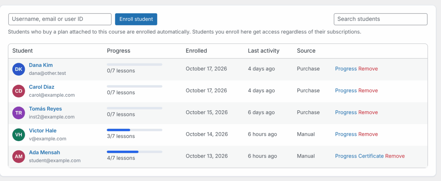This screenshot has height=181, width=441.
Task: Click Ada Mensah's 6 hours ago activity
Action: click(x=262, y=156)
